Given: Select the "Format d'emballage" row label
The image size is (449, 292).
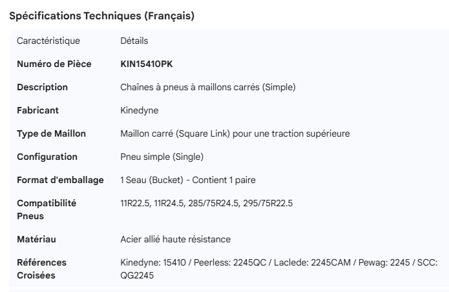Looking at the screenshot, I should click(60, 180).
